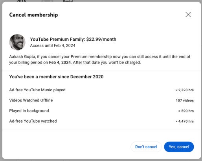Click the Aakash Gupta profile avatar

[x=17, y=42]
